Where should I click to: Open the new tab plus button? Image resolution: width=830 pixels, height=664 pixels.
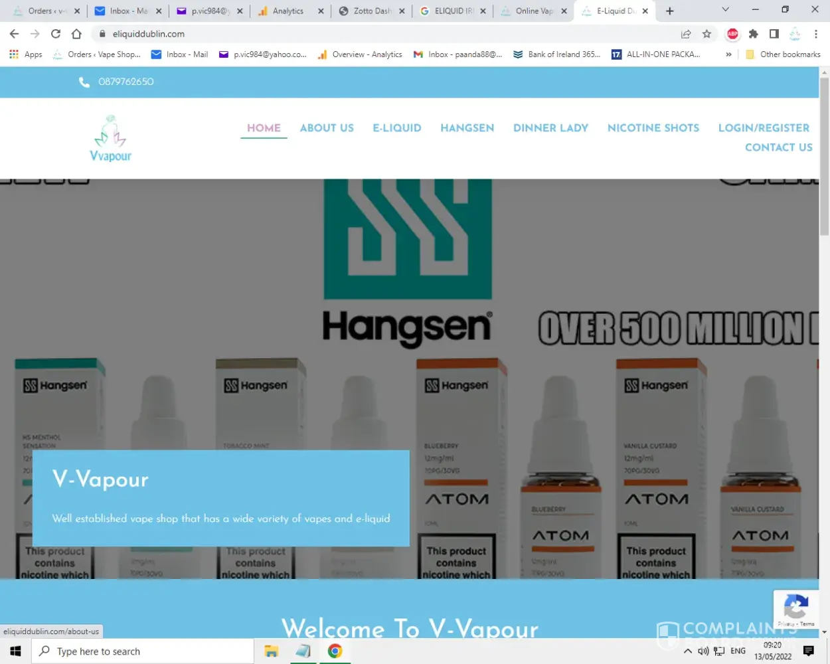[669, 11]
